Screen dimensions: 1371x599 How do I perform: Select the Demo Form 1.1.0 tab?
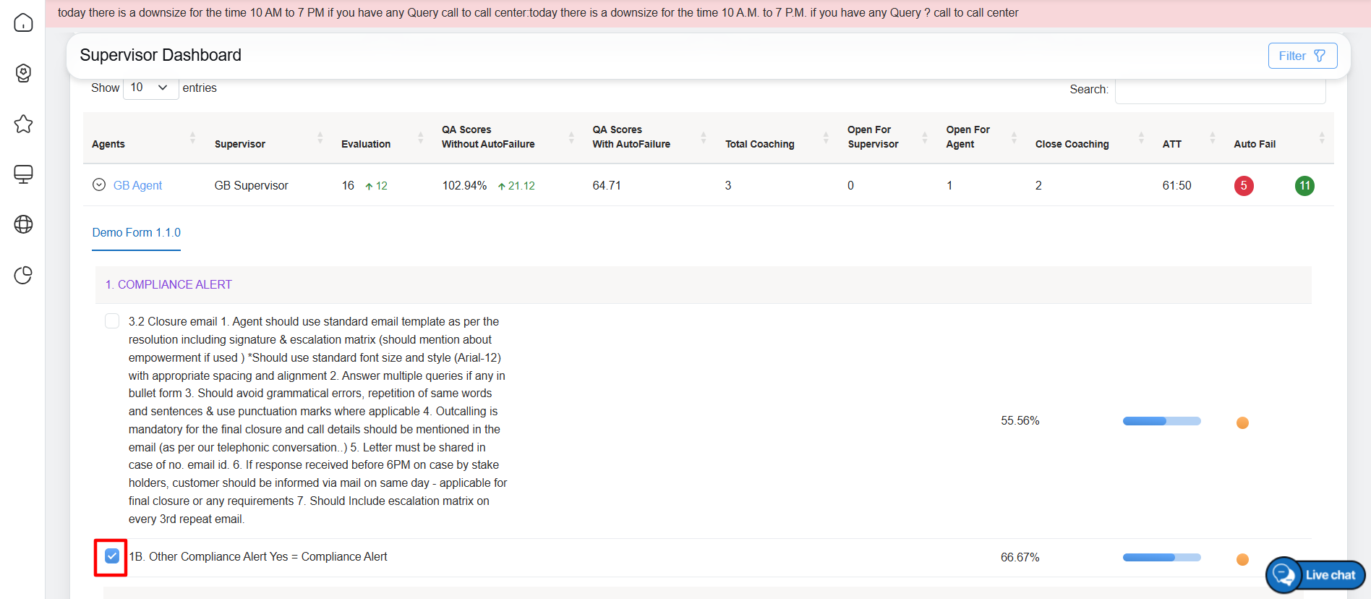[x=136, y=233]
